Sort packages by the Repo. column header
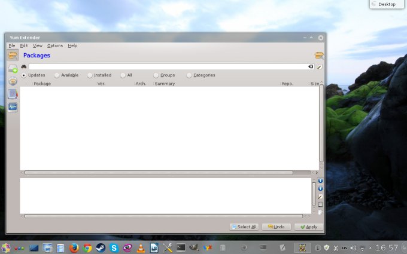Screen dimensions: 407x254 pos(287,84)
